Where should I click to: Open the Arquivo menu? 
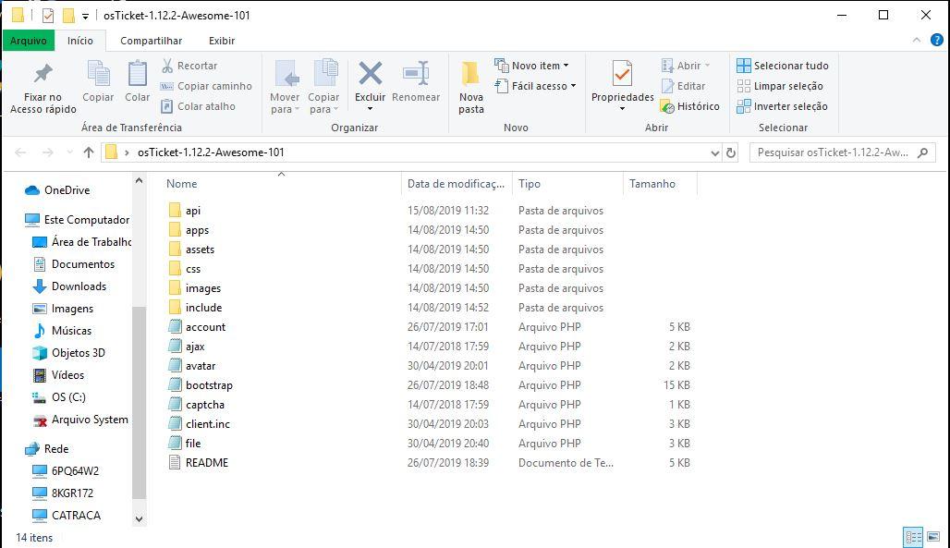click(28, 41)
